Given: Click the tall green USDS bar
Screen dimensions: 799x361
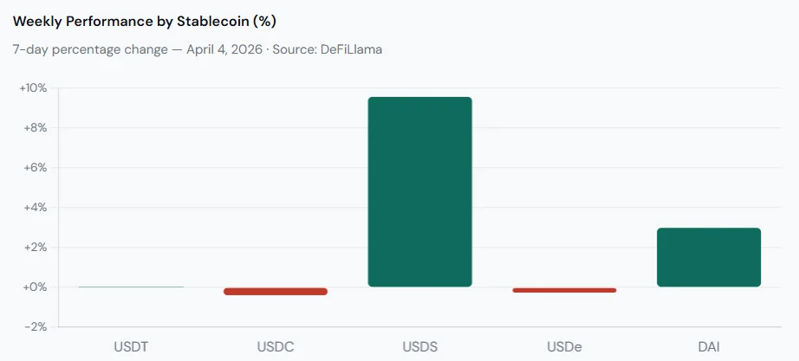Looking at the screenshot, I should [x=419, y=191].
